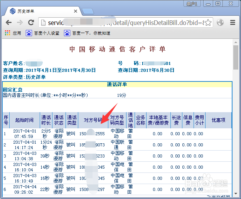Click the 查询日期 2017年6月30日 text
This screenshot has height=199, width=241.
[146, 70]
